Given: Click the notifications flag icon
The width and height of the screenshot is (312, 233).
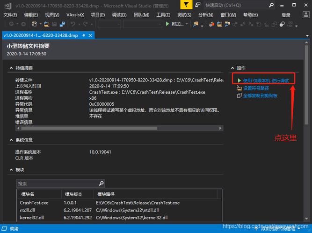Looking at the screenshot, I should [186, 5].
